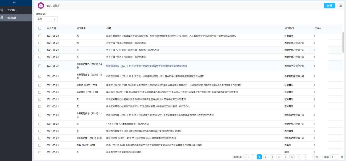Viewport: 346px width, 161px height.
Task: Click the 共593条 total record count
Action: pos(237,157)
